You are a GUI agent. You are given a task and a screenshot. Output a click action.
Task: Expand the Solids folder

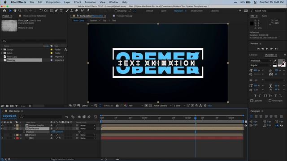pos(2,53)
